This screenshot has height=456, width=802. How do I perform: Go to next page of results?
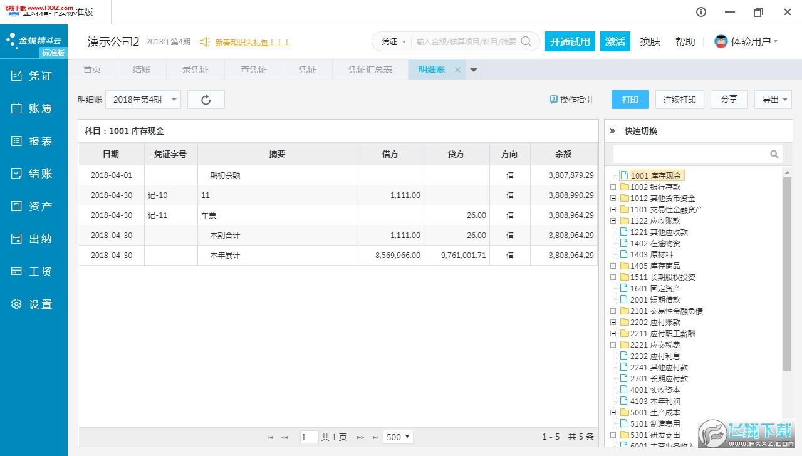360,437
